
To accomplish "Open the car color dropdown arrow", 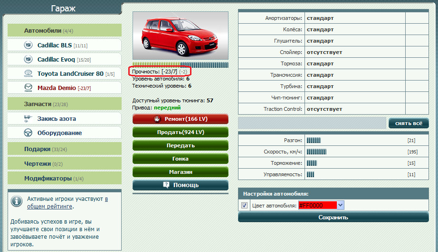I will click(x=340, y=205).
